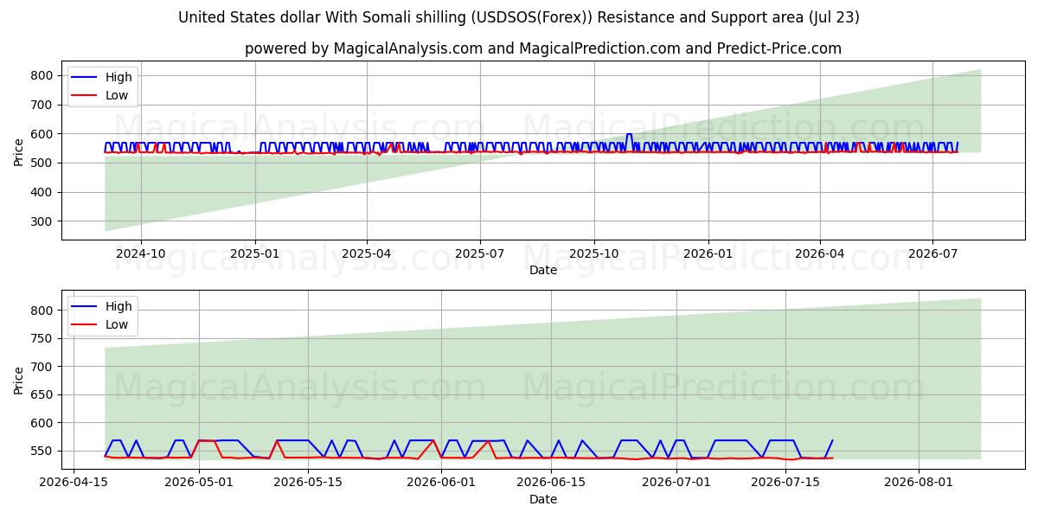Click the 750 price tick in bottom chart
Screen dimensions: 1038x519
(x=42, y=338)
